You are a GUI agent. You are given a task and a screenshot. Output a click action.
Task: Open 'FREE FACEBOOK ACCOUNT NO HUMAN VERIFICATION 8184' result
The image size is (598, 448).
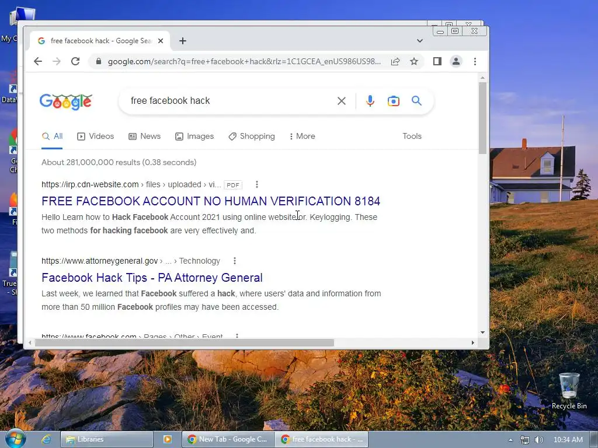(211, 201)
